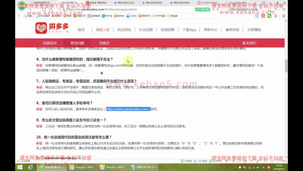This screenshot has height=171, width=303.
Task: Switch to the 拼多多 商家后台 browser tab
Action: (x=98, y=3)
